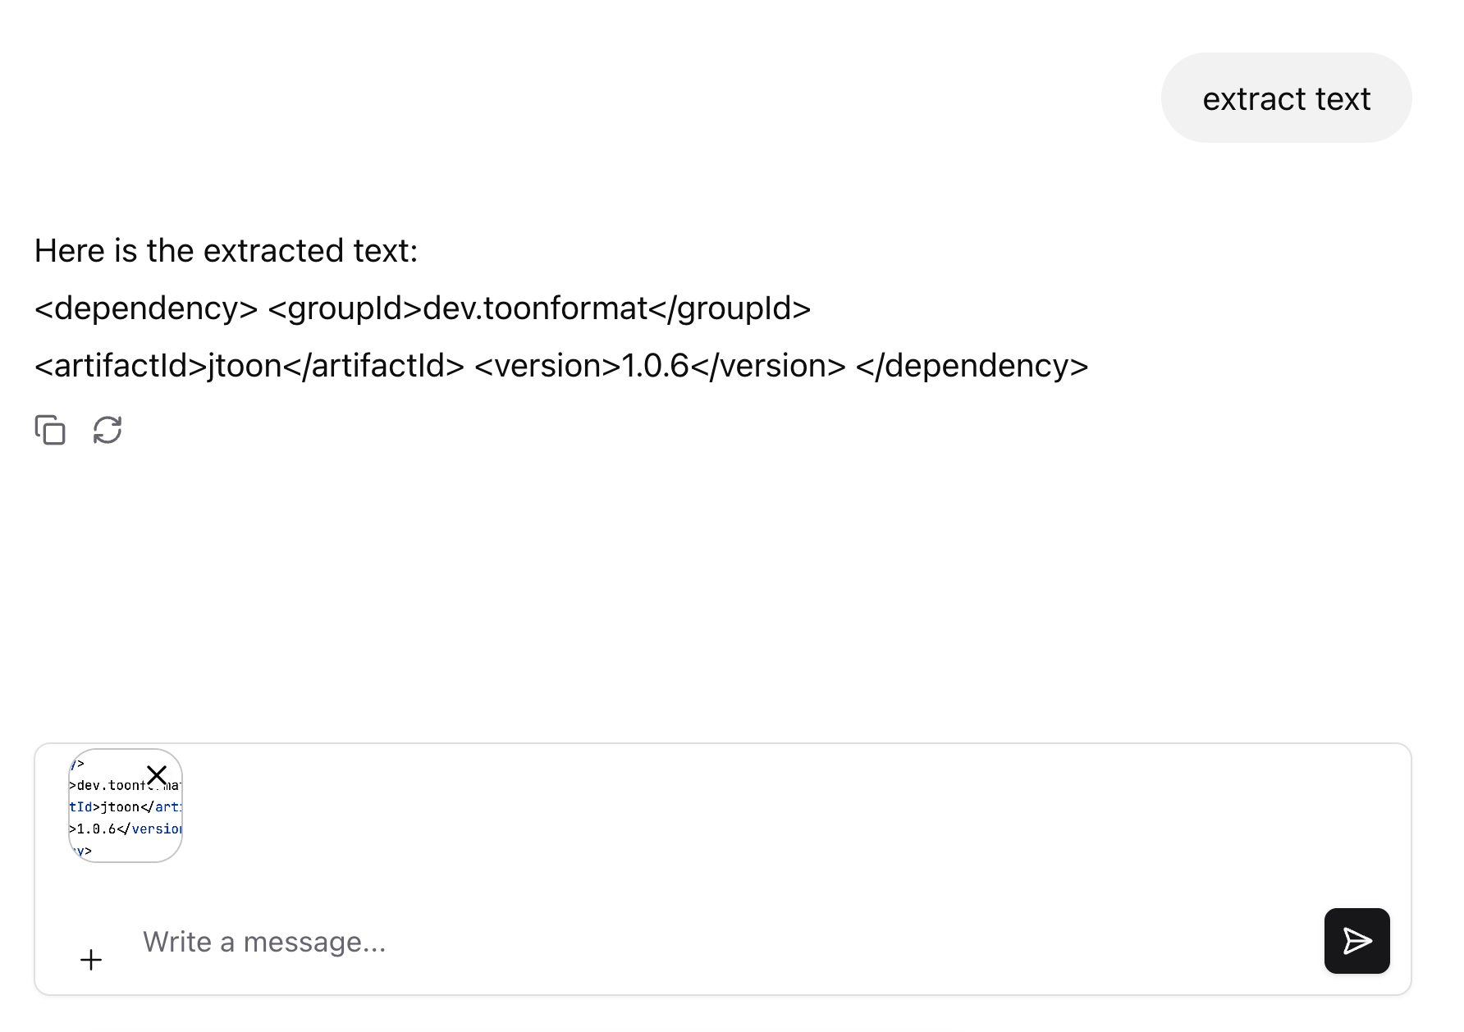Click the opening <artifactId> tag text
The image size is (1464, 1032).
[121, 366]
